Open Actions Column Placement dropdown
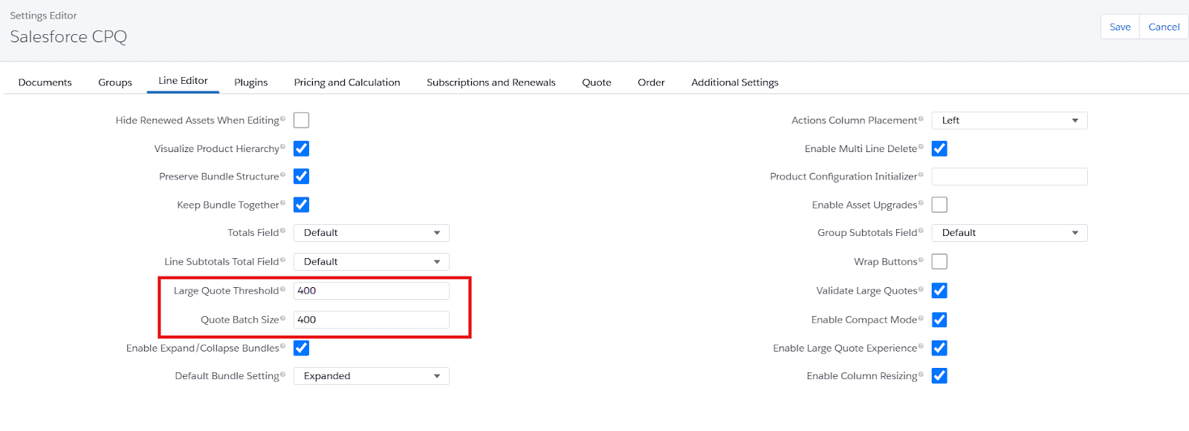1189x431 pixels. [1010, 120]
